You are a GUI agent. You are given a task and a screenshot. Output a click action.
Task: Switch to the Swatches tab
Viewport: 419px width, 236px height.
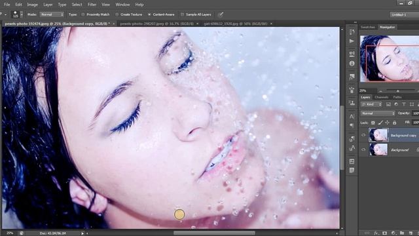(x=368, y=27)
